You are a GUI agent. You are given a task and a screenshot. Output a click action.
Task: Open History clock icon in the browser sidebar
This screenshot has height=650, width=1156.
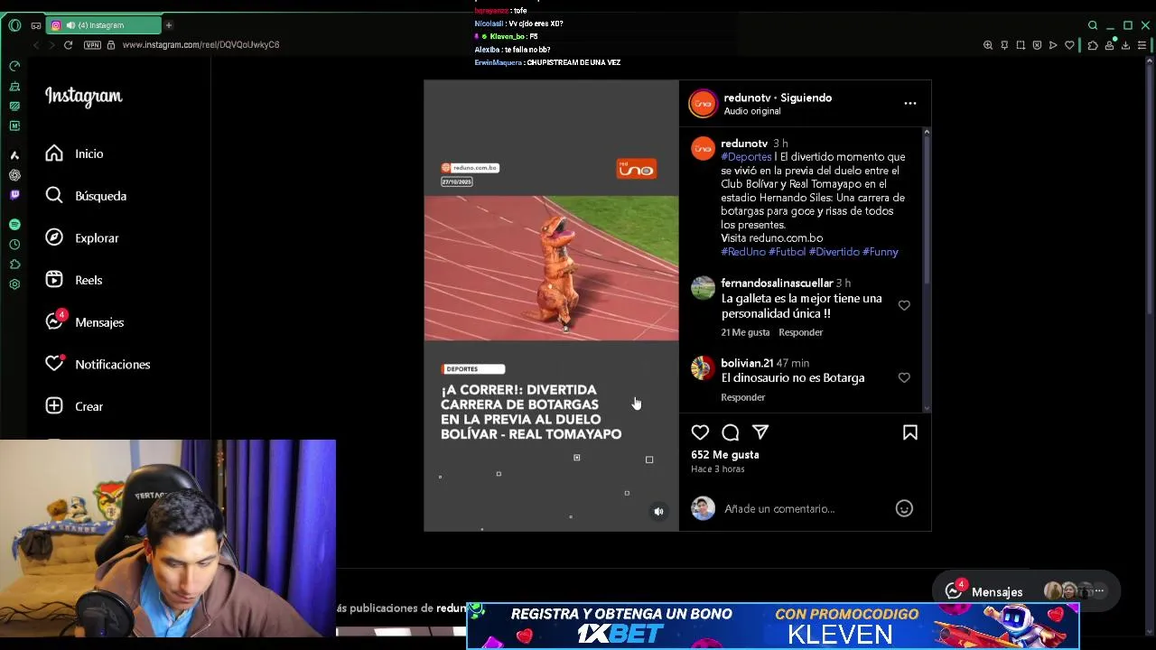pyautogui.click(x=14, y=245)
